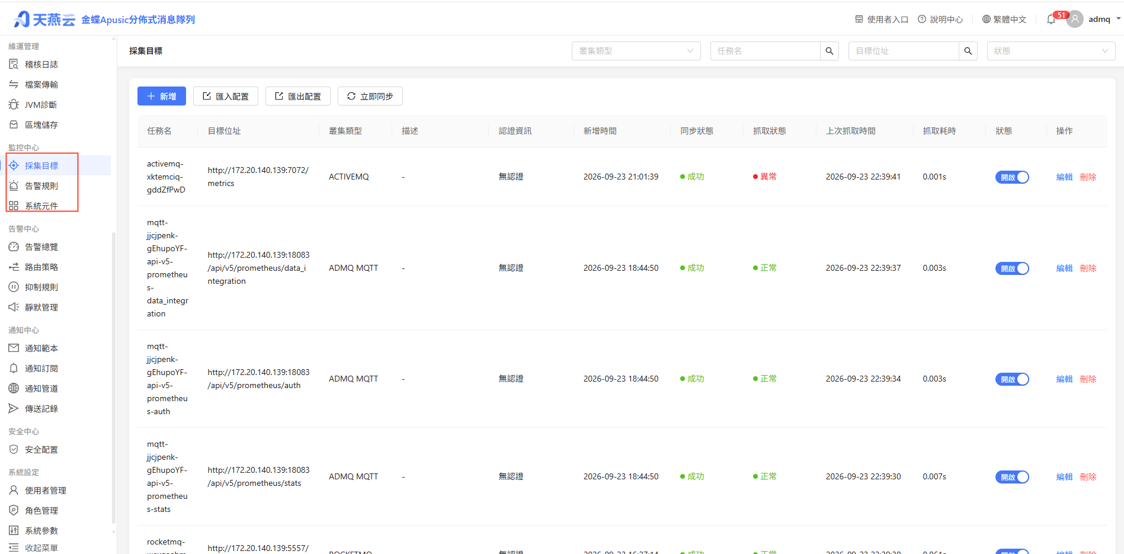Click the target address search magnifier icon
Image resolution: width=1124 pixels, height=554 pixels.
968,51
